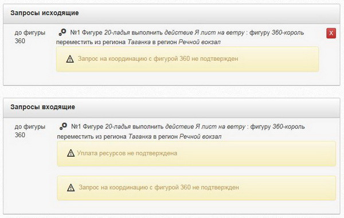Click warning triangle in outgoing coordination alert
This screenshot has width=344, height=218.
tap(70, 59)
